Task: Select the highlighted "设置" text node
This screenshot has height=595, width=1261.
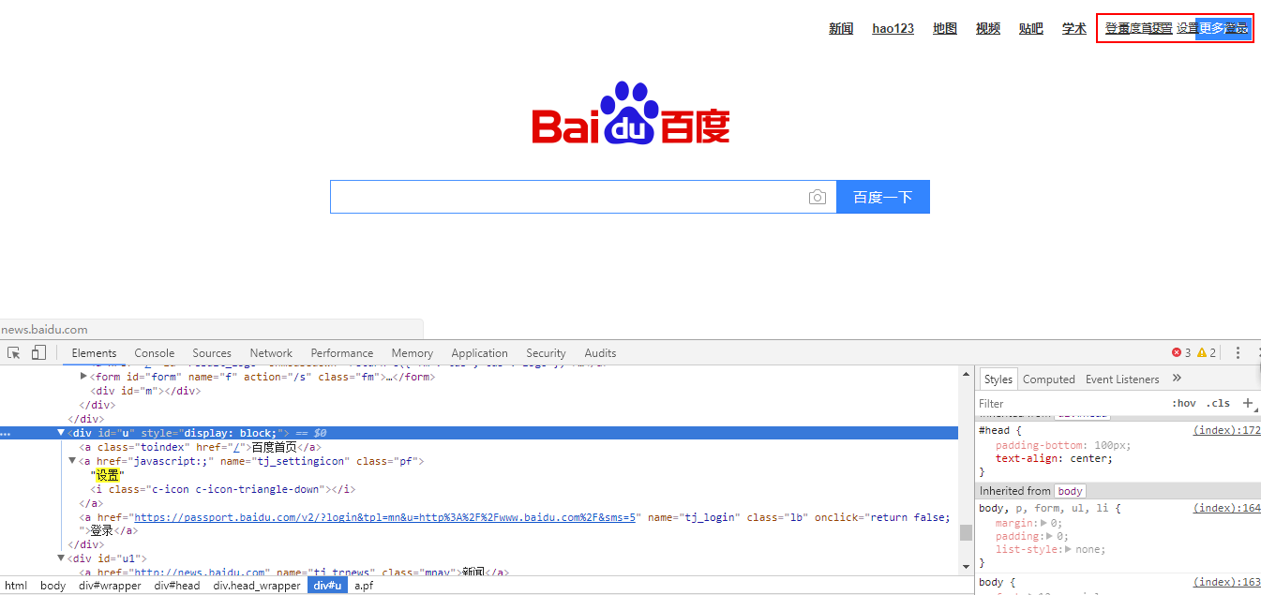Action: click(108, 475)
